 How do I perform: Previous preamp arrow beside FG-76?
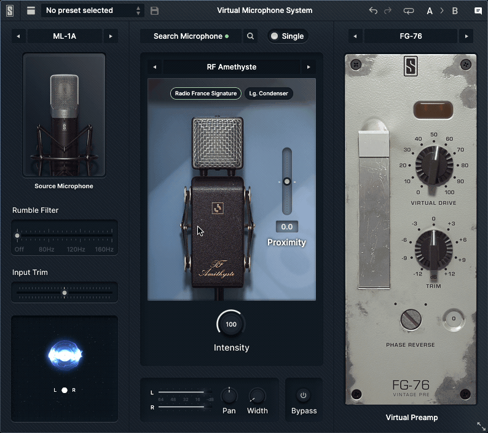[x=355, y=36]
